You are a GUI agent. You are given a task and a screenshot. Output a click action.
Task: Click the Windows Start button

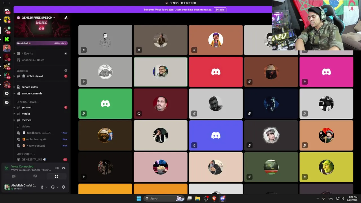pos(139,198)
